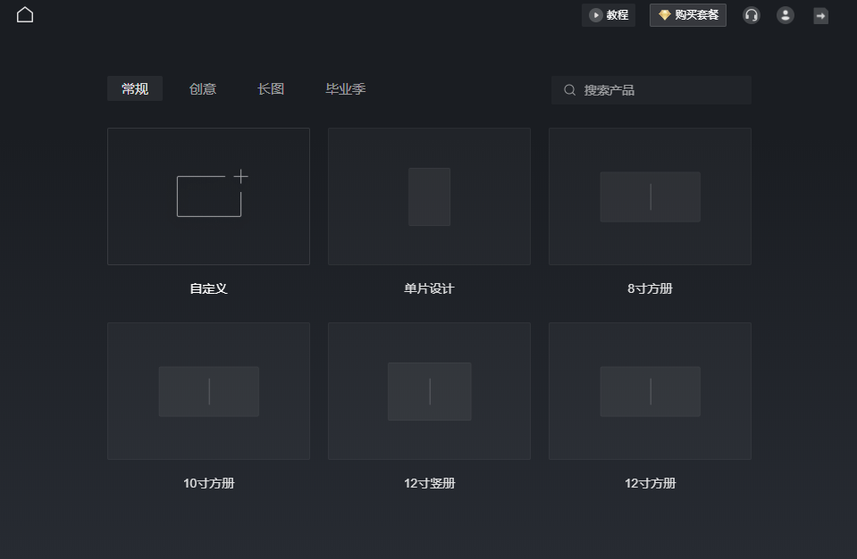Image resolution: width=857 pixels, height=559 pixels.
Task: Click the 12寸竖册 label text
Action: coord(429,483)
